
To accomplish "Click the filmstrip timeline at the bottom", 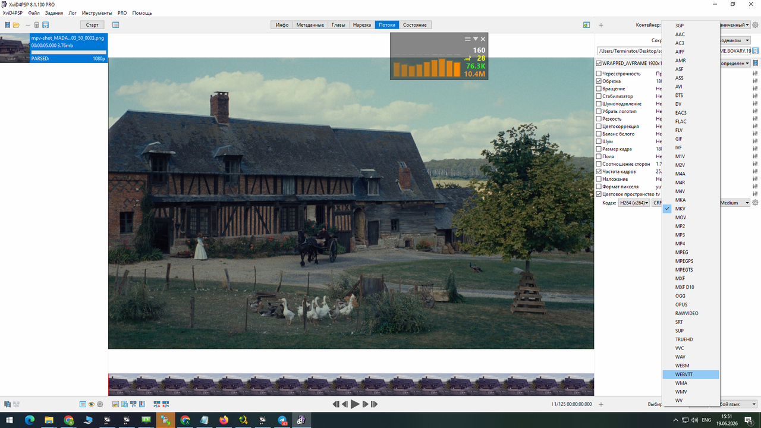I will [351, 384].
